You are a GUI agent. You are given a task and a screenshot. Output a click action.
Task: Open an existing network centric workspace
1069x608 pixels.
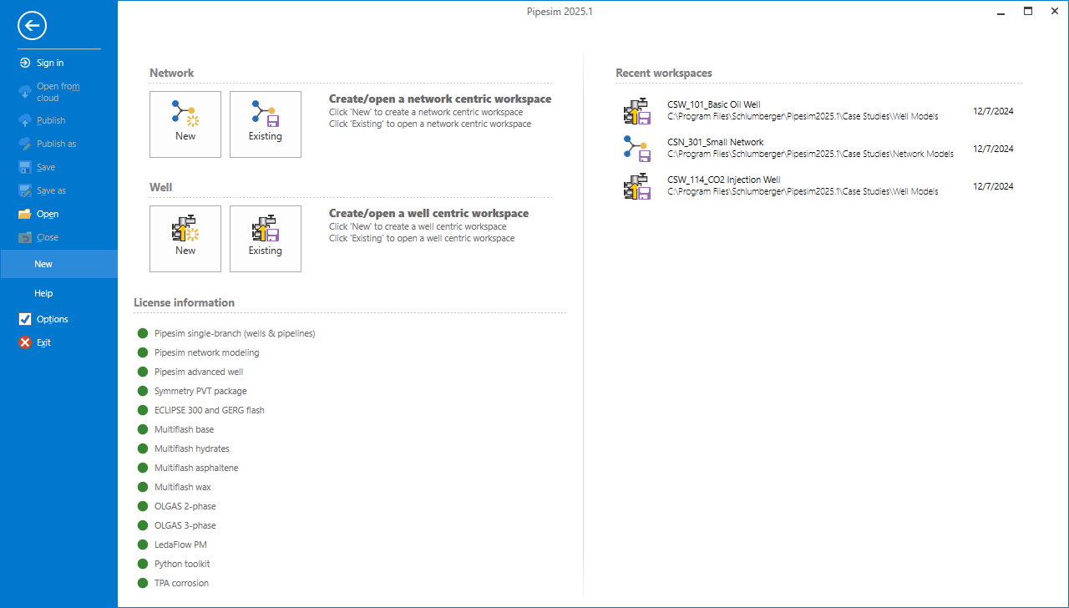(266, 124)
